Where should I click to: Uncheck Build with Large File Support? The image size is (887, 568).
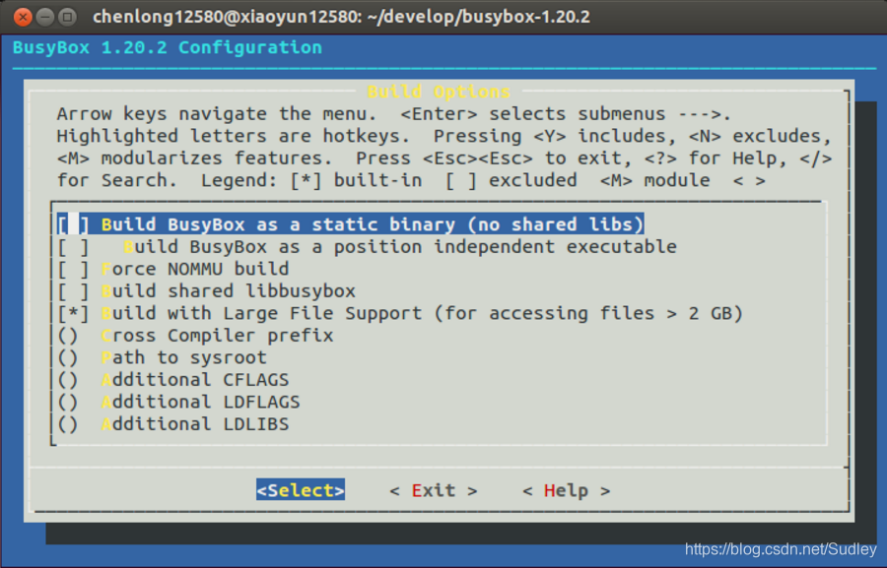pyautogui.click(x=73, y=313)
